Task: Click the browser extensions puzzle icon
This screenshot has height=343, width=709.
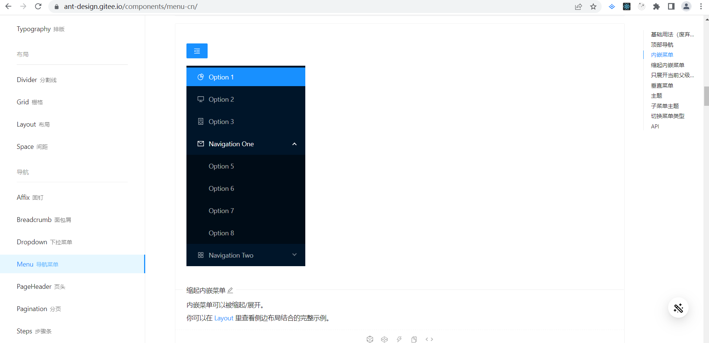Action: click(x=656, y=6)
